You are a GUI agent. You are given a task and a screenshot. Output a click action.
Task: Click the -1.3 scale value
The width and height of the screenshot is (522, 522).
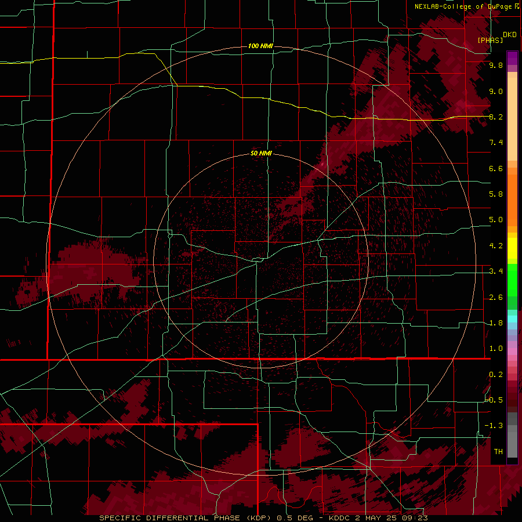[494, 426]
